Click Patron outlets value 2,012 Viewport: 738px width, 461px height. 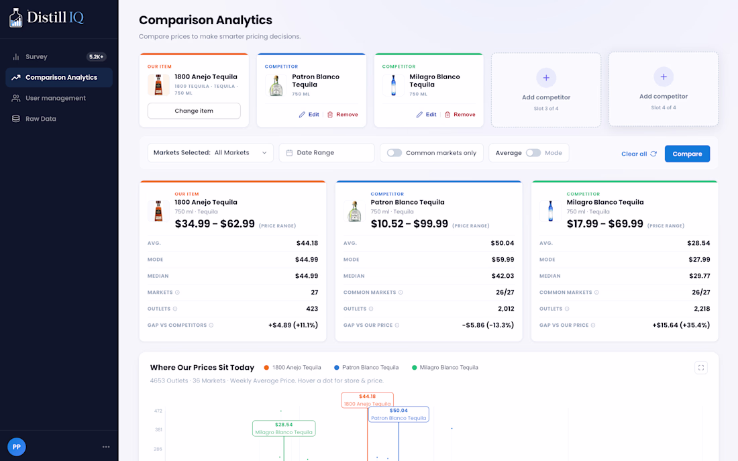tap(506, 309)
